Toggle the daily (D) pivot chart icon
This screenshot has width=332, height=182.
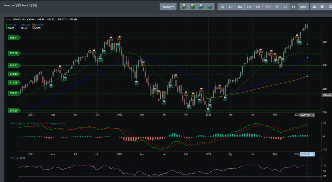[201, 7]
